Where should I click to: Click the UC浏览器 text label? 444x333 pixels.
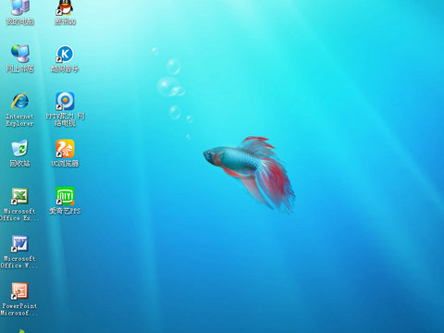click(65, 164)
